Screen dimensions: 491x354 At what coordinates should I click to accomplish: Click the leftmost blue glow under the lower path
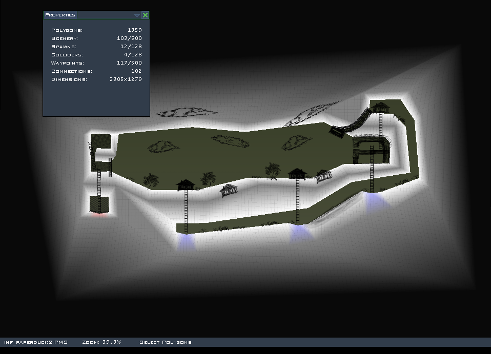click(186, 241)
